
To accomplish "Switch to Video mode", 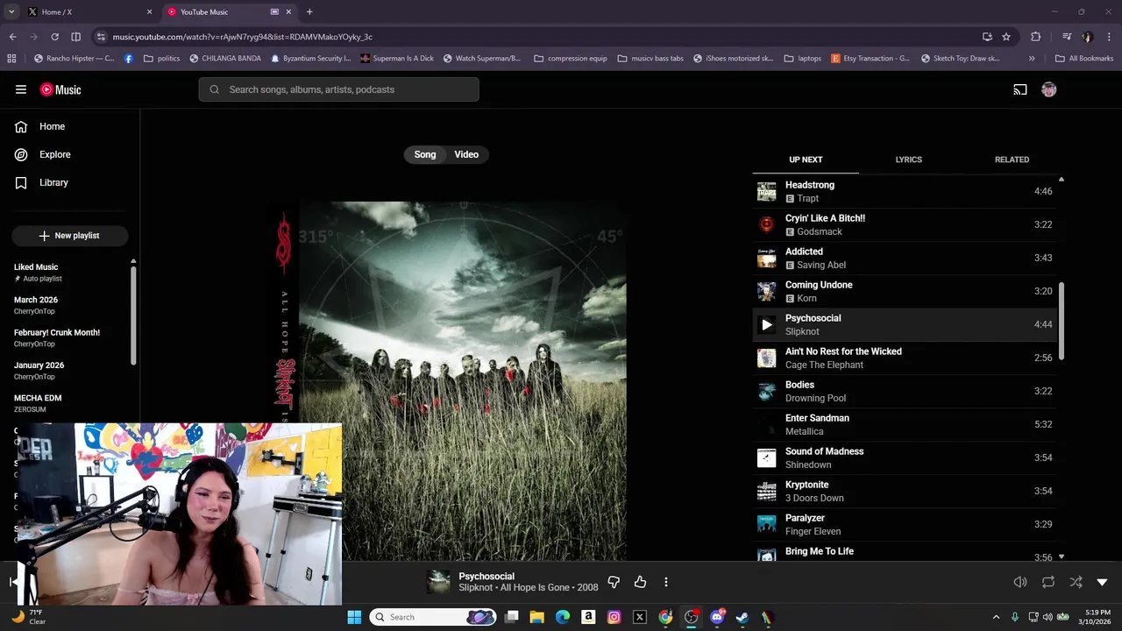I will pos(466,154).
